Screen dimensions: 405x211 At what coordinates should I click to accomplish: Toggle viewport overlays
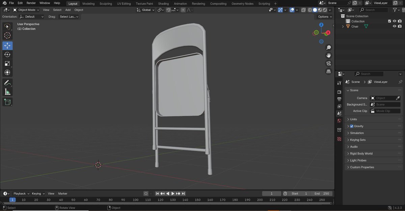click(x=292, y=10)
